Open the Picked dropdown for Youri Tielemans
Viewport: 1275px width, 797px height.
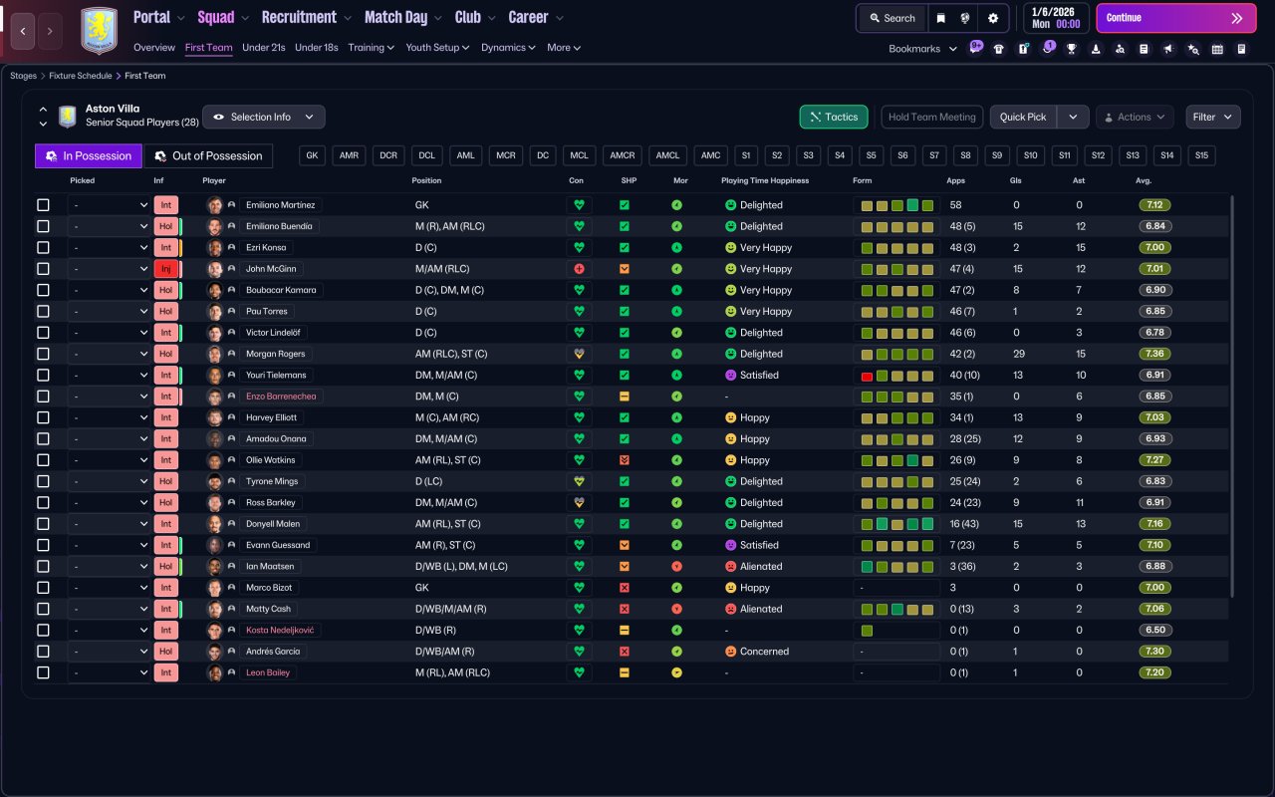[109, 375]
